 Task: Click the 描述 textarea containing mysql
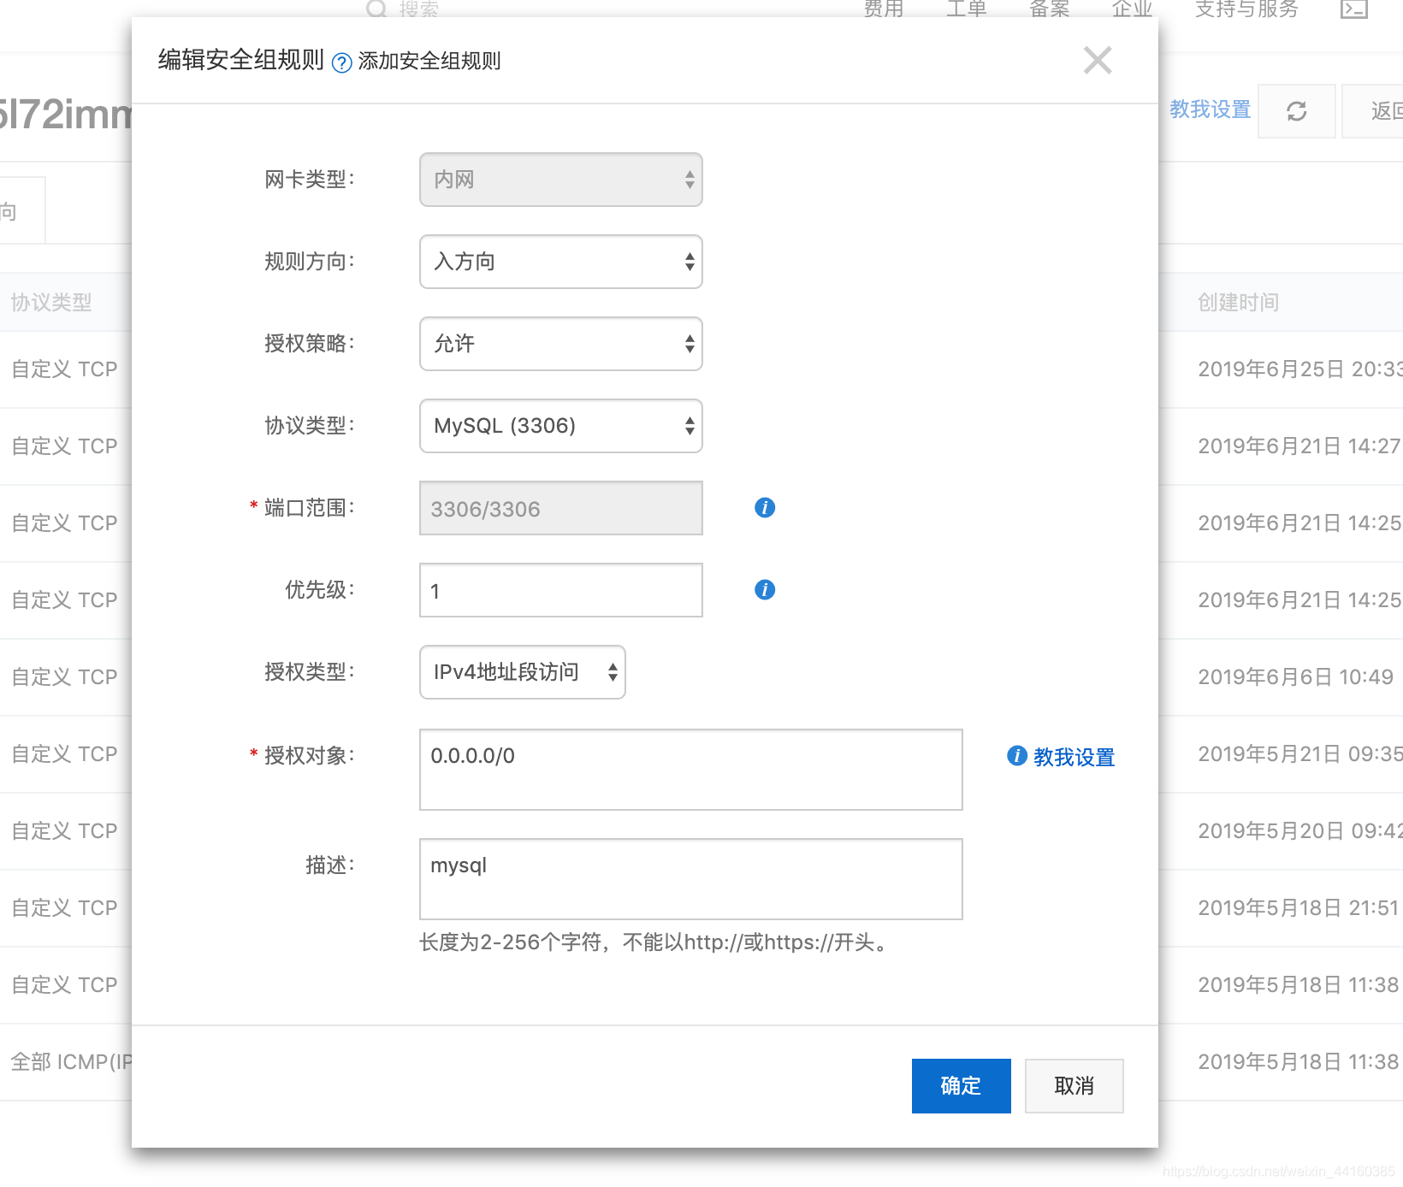pyautogui.click(x=691, y=879)
